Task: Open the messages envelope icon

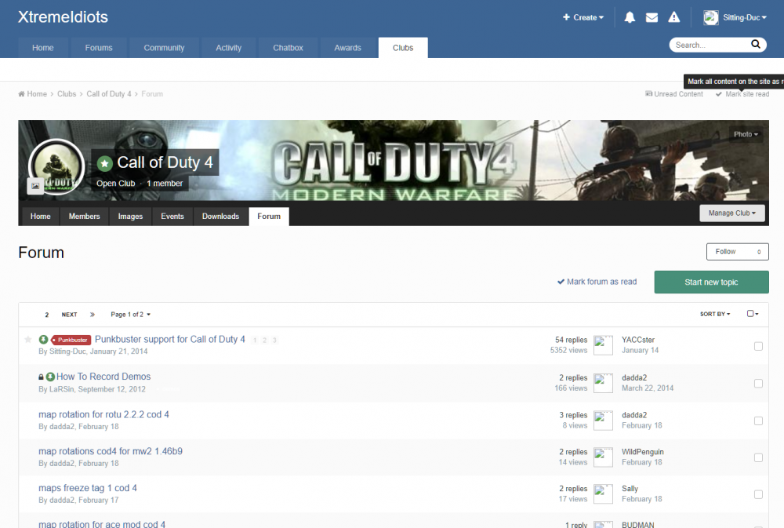Action: coord(652,17)
